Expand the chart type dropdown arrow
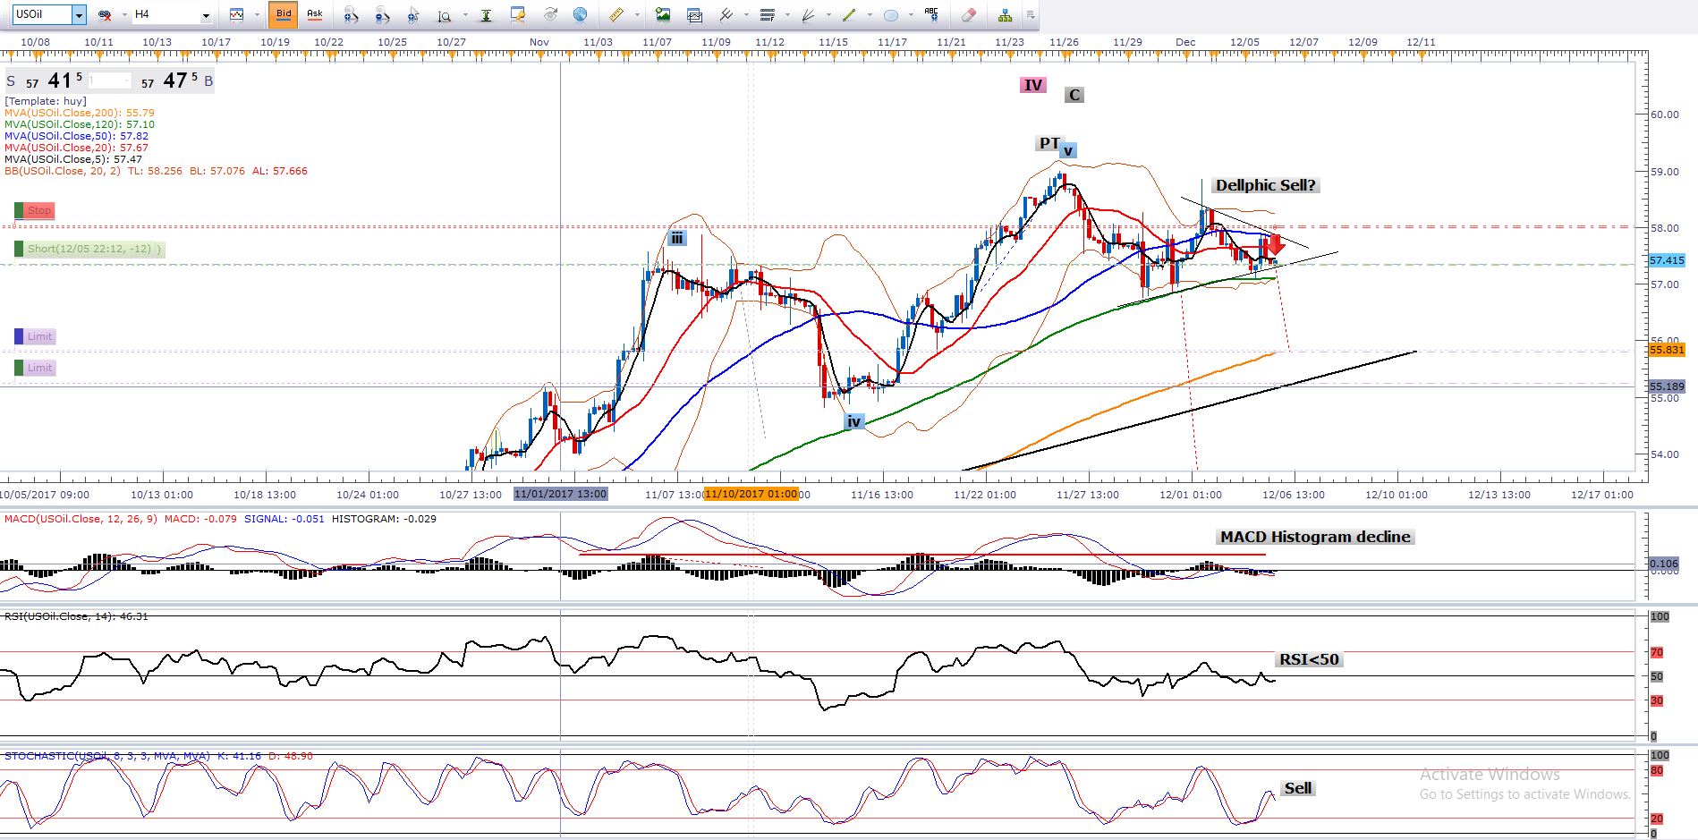 coord(256,15)
